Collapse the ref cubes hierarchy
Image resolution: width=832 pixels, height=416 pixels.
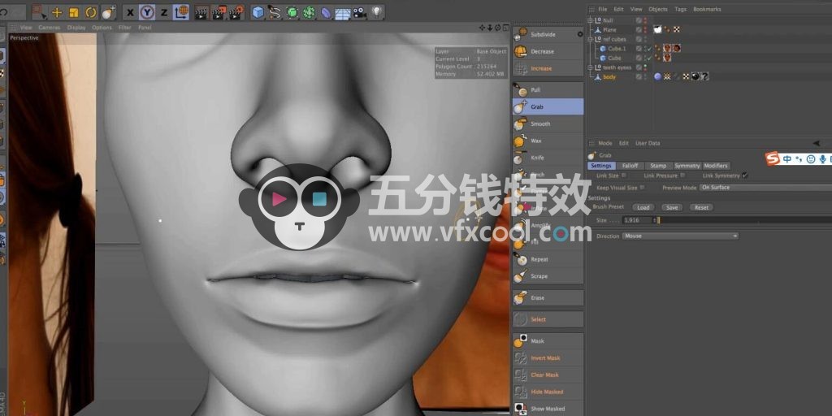pos(591,39)
